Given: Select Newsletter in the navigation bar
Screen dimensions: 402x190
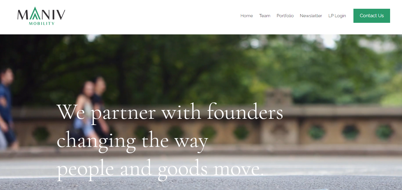Looking at the screenshot, I should click(x=311, y=16).
